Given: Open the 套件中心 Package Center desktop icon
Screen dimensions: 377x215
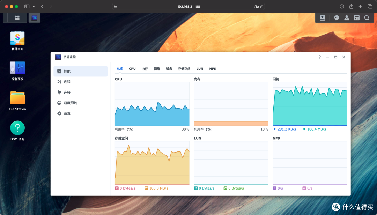Looking at the screenshot, I should [17, 38].
